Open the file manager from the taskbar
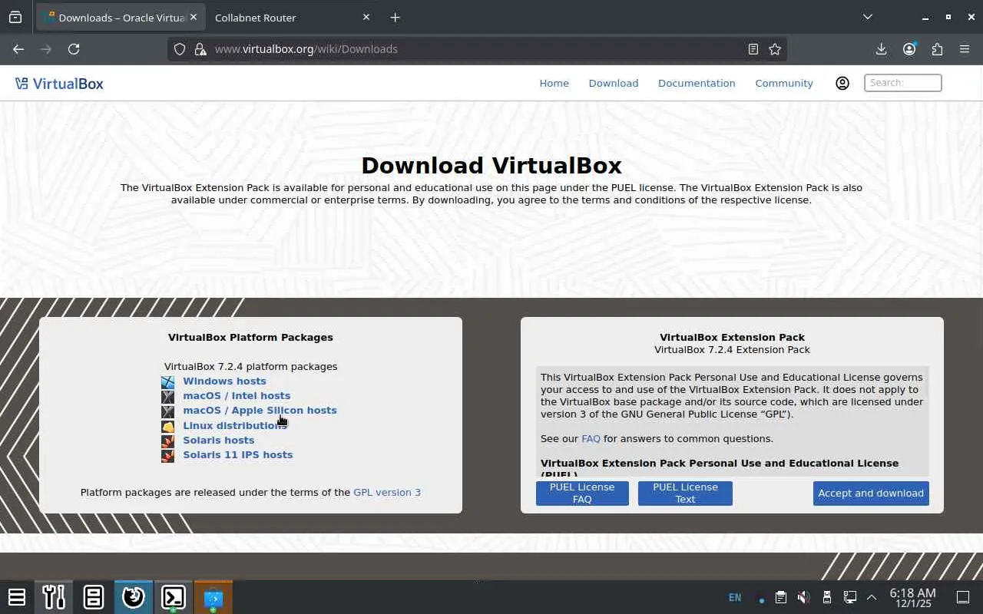This screenshot has height=614, width=983. (x=94, y=597)
